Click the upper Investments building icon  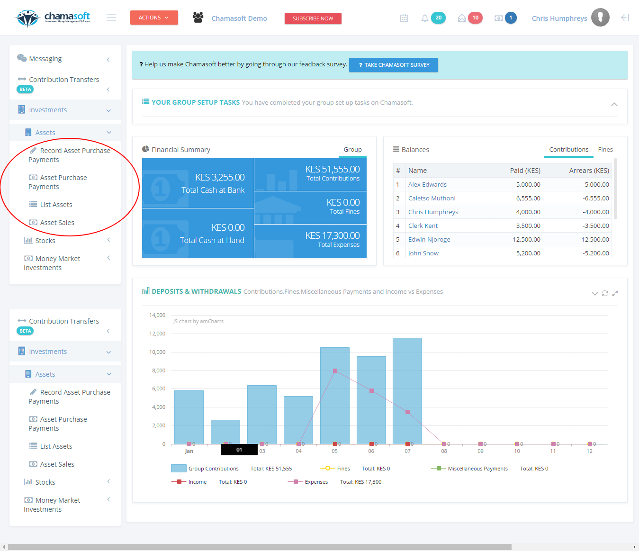pos(21,109)
